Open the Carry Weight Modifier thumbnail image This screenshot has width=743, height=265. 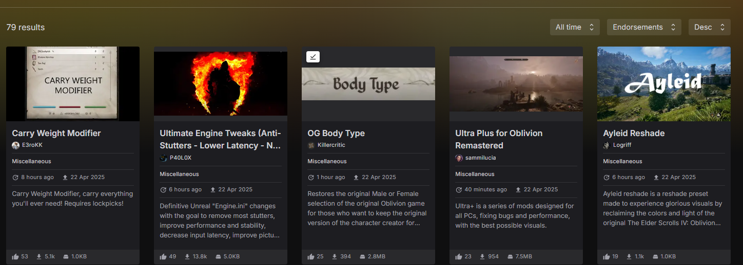point(73,84)
